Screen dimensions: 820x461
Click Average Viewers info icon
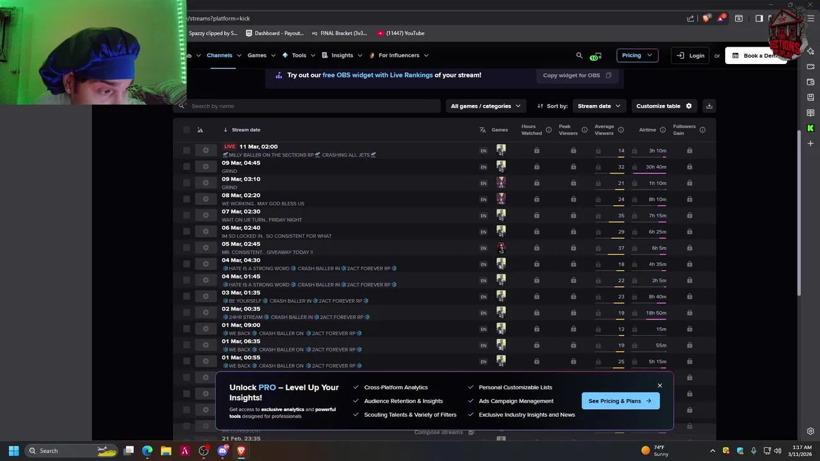coord(621,130)
